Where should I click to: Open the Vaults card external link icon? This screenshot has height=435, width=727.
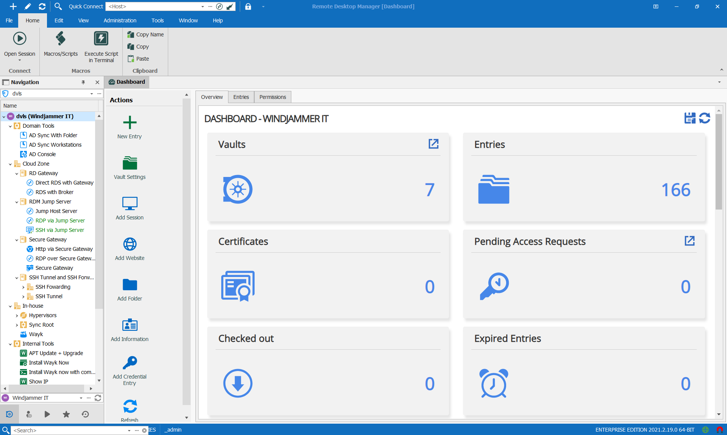pyautogui.click(x=433, y=144)
